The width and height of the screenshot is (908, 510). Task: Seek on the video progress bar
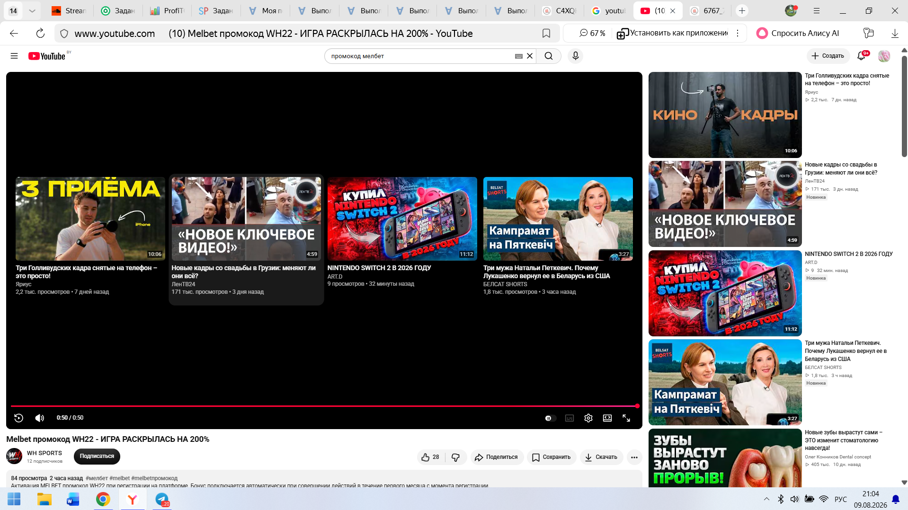pyautogui.click(x=324, y=406)
